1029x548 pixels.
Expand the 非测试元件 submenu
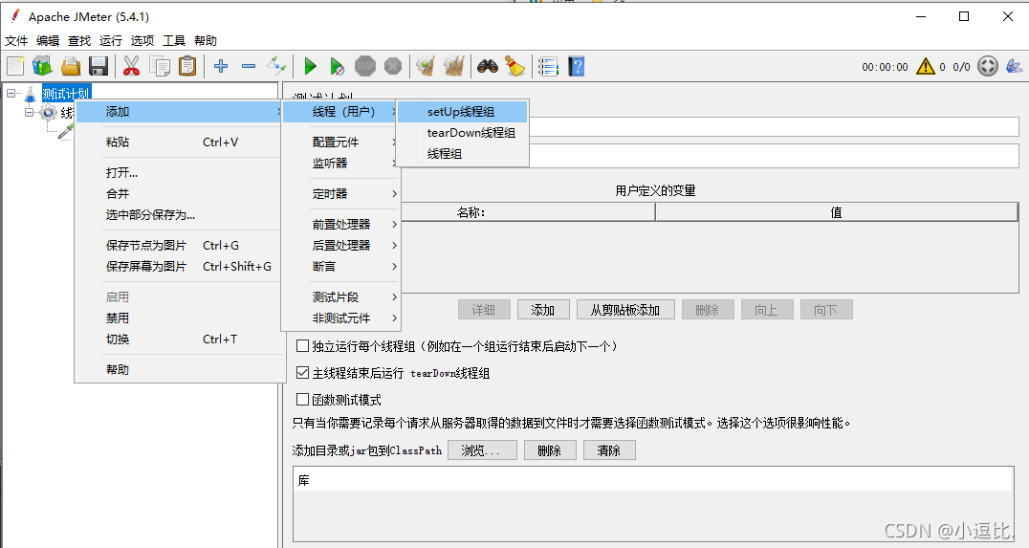tap(340, 318)
